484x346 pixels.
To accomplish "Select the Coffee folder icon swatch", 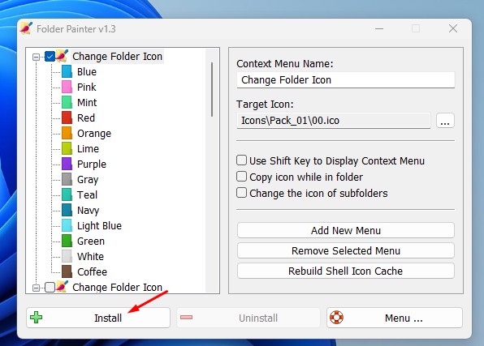I will tap(67, 271).
